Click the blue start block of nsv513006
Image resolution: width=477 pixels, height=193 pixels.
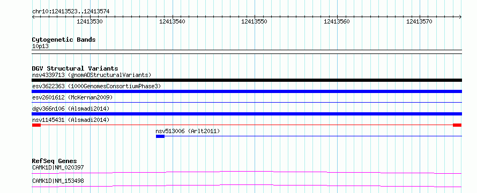(160, 136)
